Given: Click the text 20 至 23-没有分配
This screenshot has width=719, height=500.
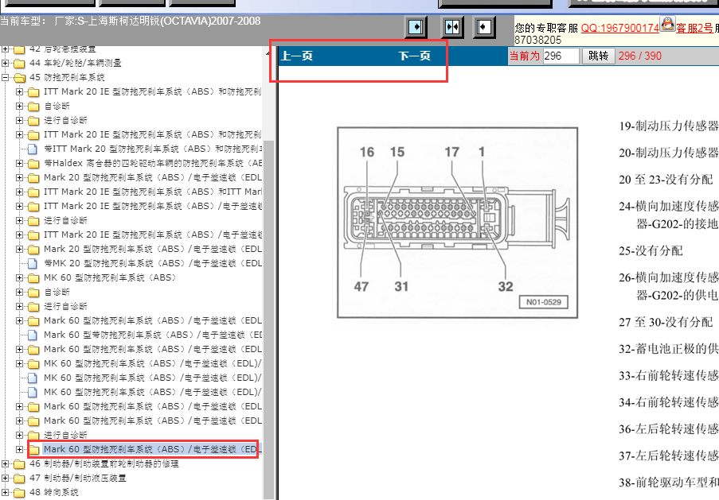Looking at the screenshot, I should (x=666, y=180).
